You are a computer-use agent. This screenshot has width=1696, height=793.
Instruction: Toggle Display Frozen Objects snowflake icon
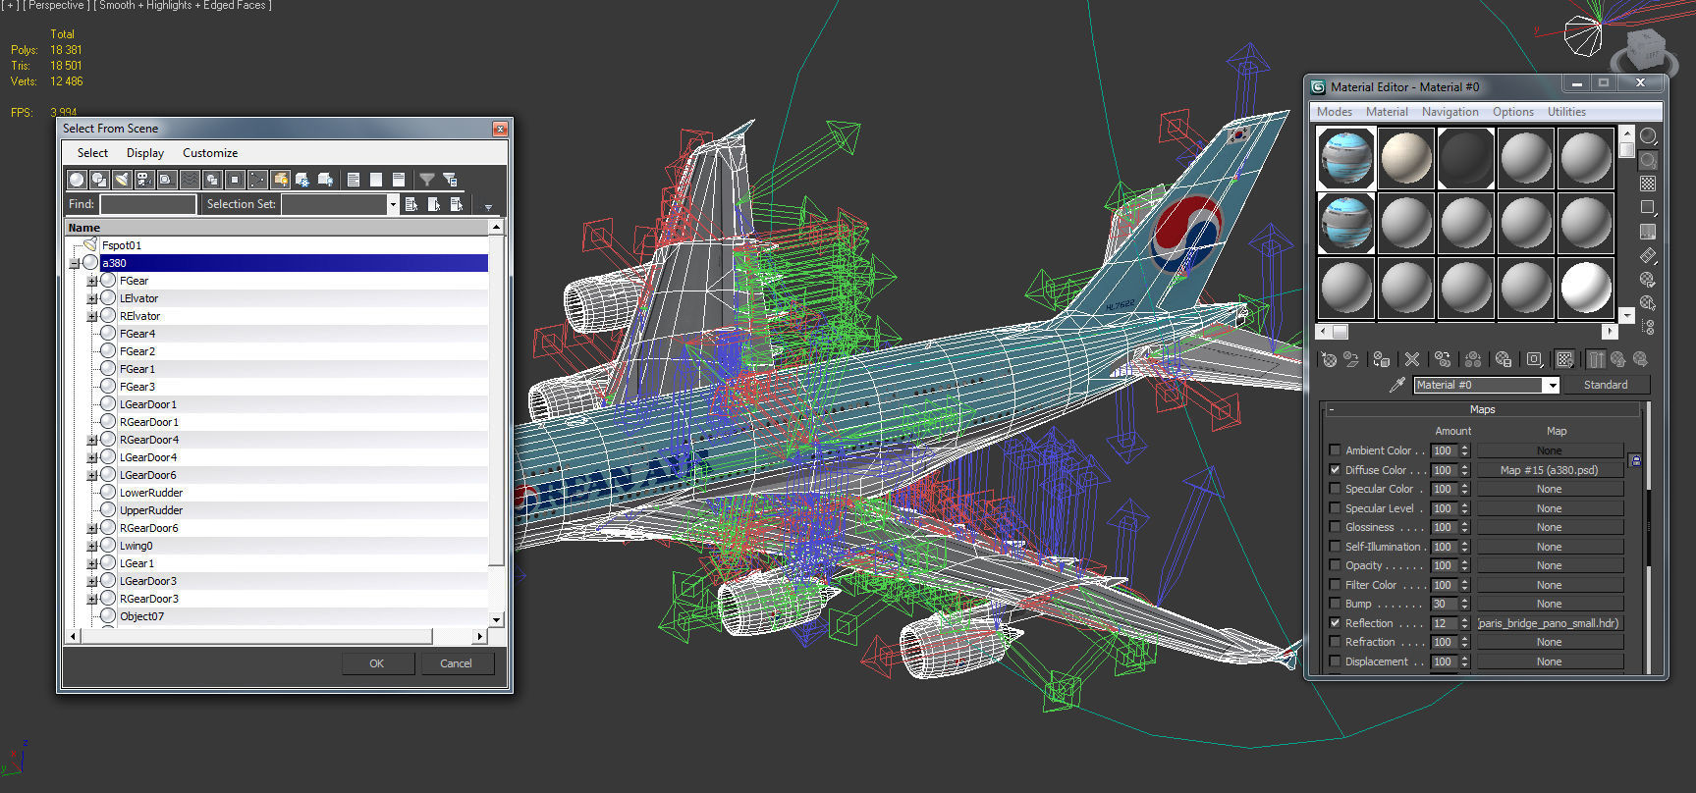[302, 180]
